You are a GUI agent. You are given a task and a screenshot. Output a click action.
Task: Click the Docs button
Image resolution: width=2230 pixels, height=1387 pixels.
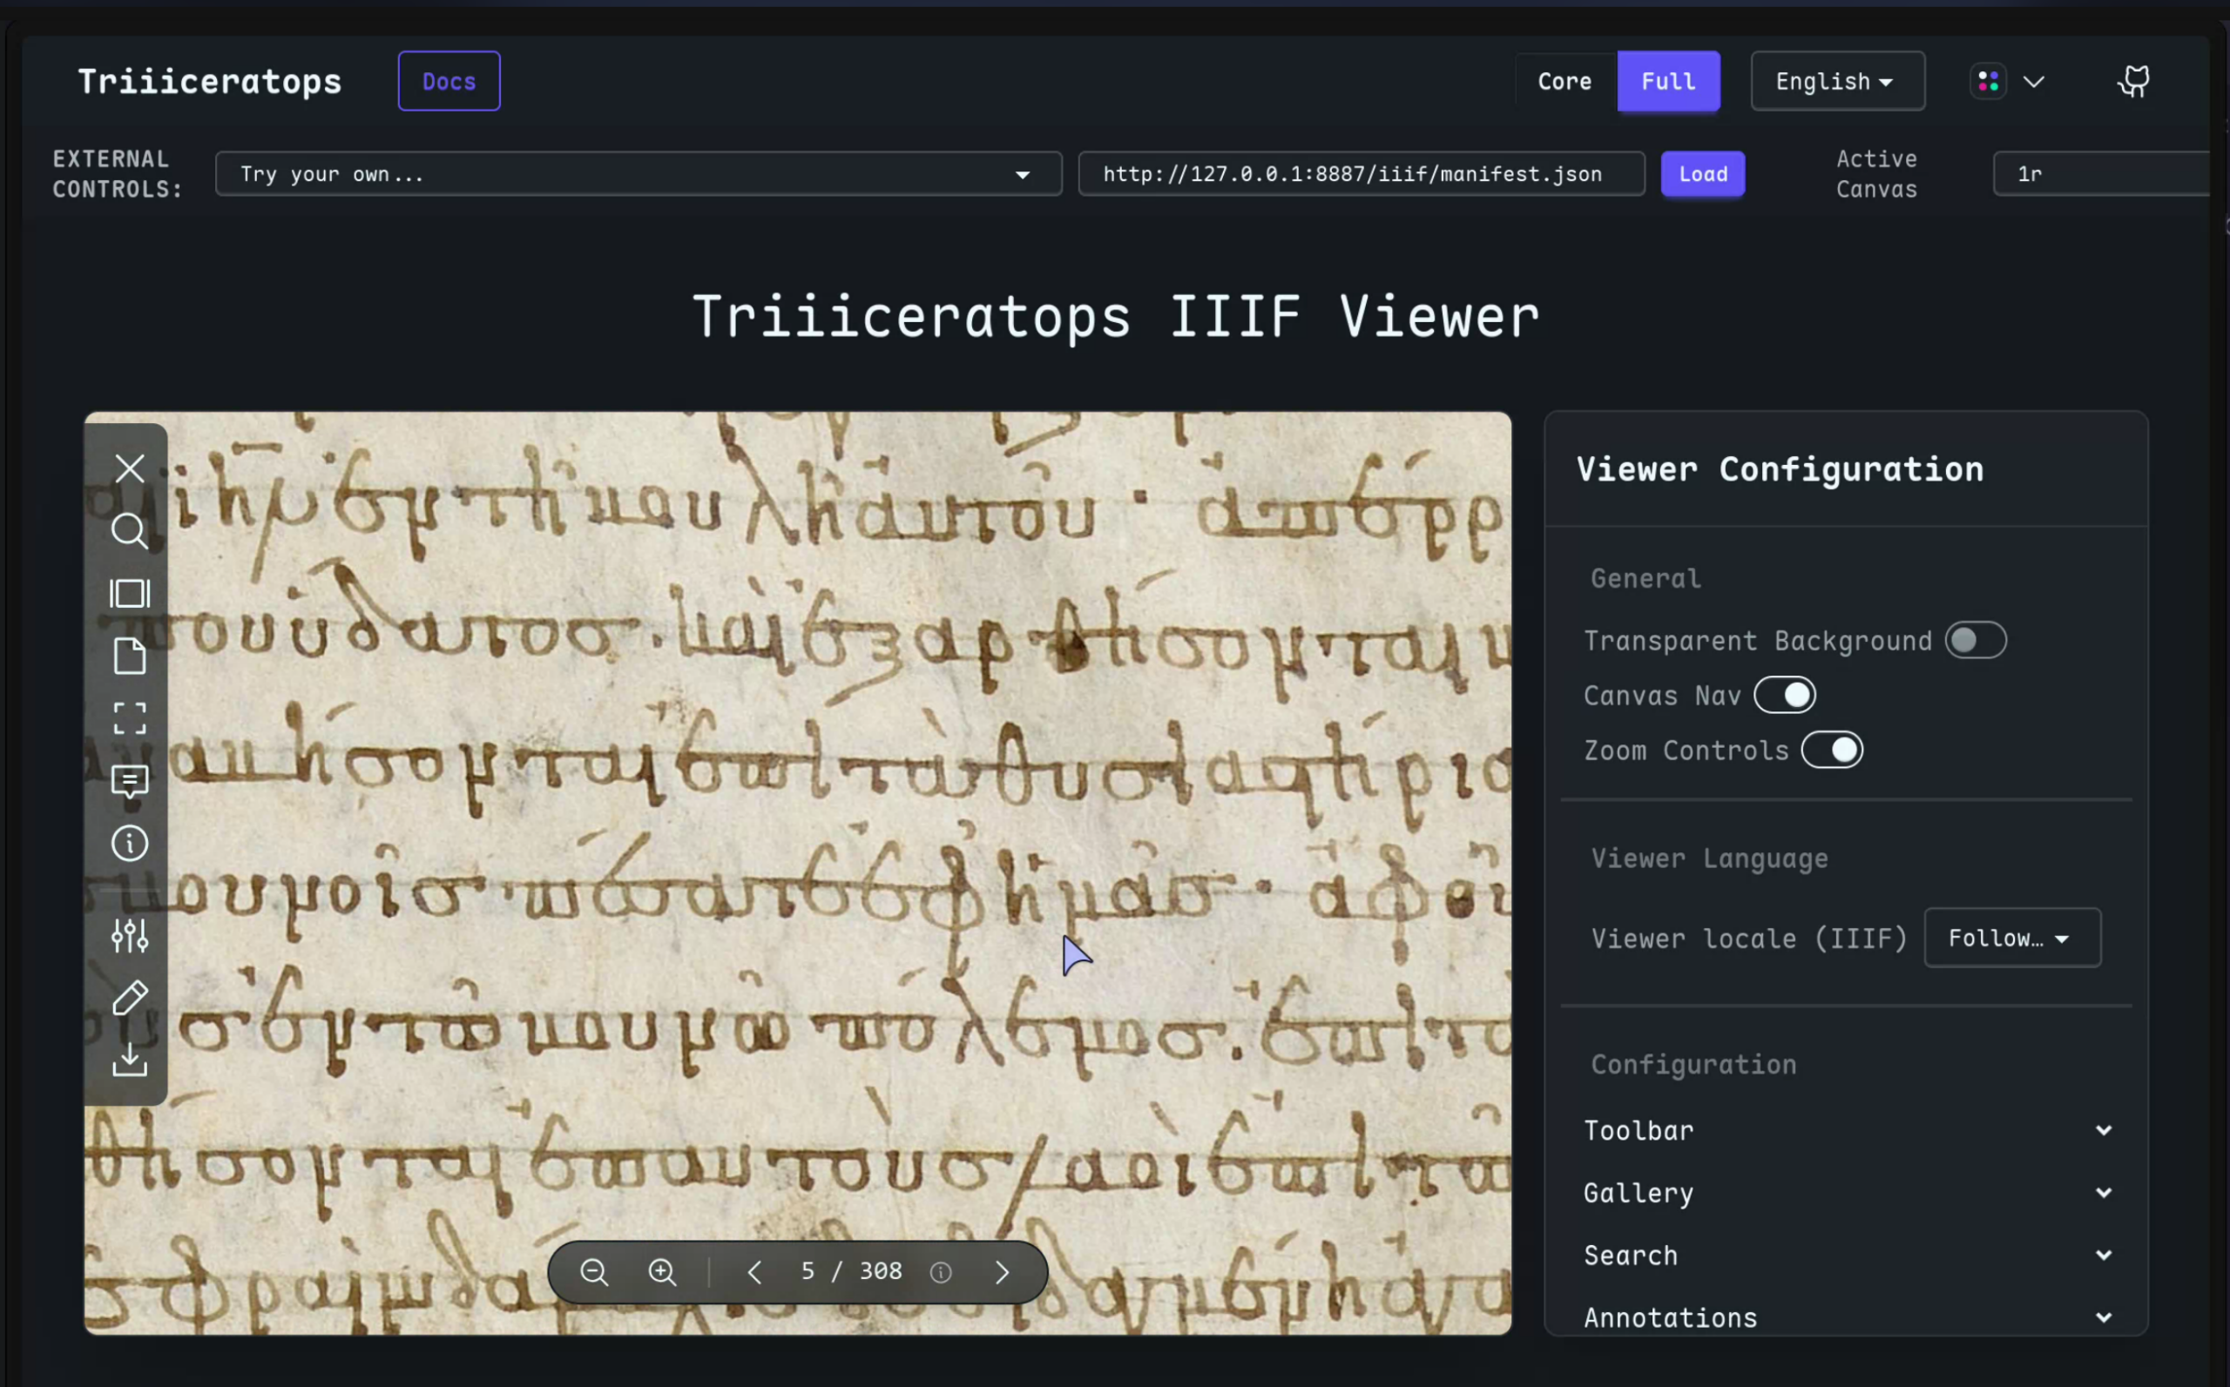(x=449, y=82)
